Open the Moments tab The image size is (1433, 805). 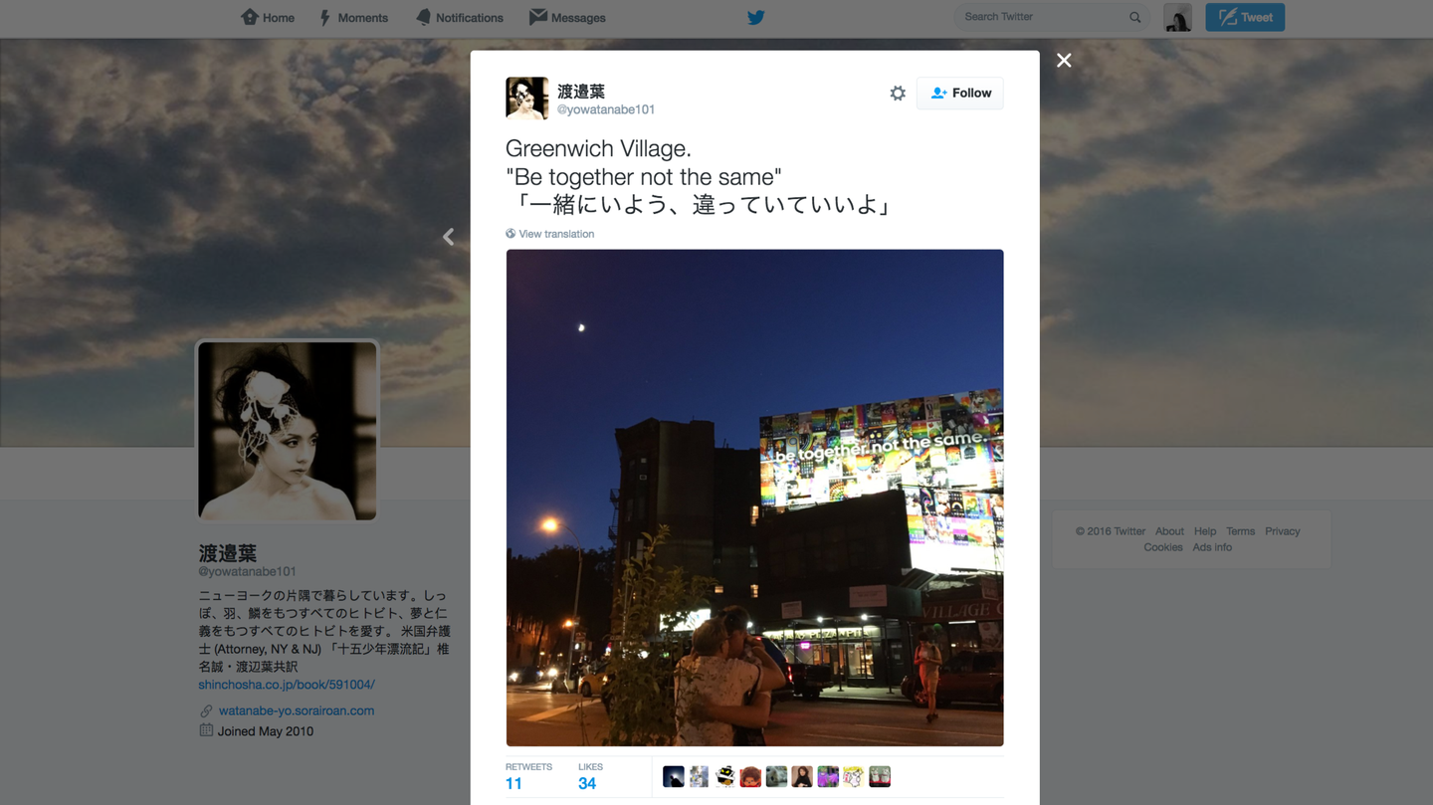coord(353,17)
